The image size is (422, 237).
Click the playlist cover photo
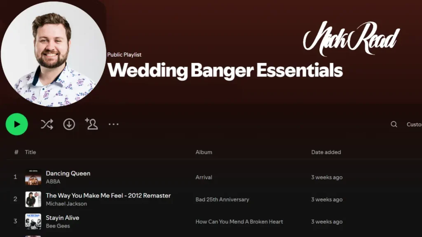coord(54,54)
